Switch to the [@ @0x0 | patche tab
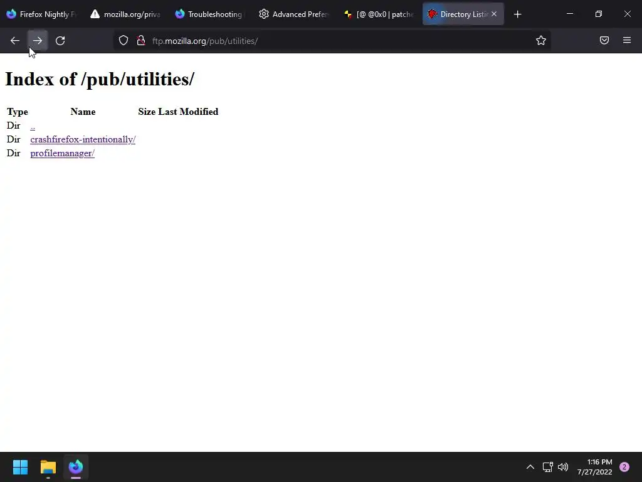The height and width of the screenshot is (482, 642). coord(379,14)
